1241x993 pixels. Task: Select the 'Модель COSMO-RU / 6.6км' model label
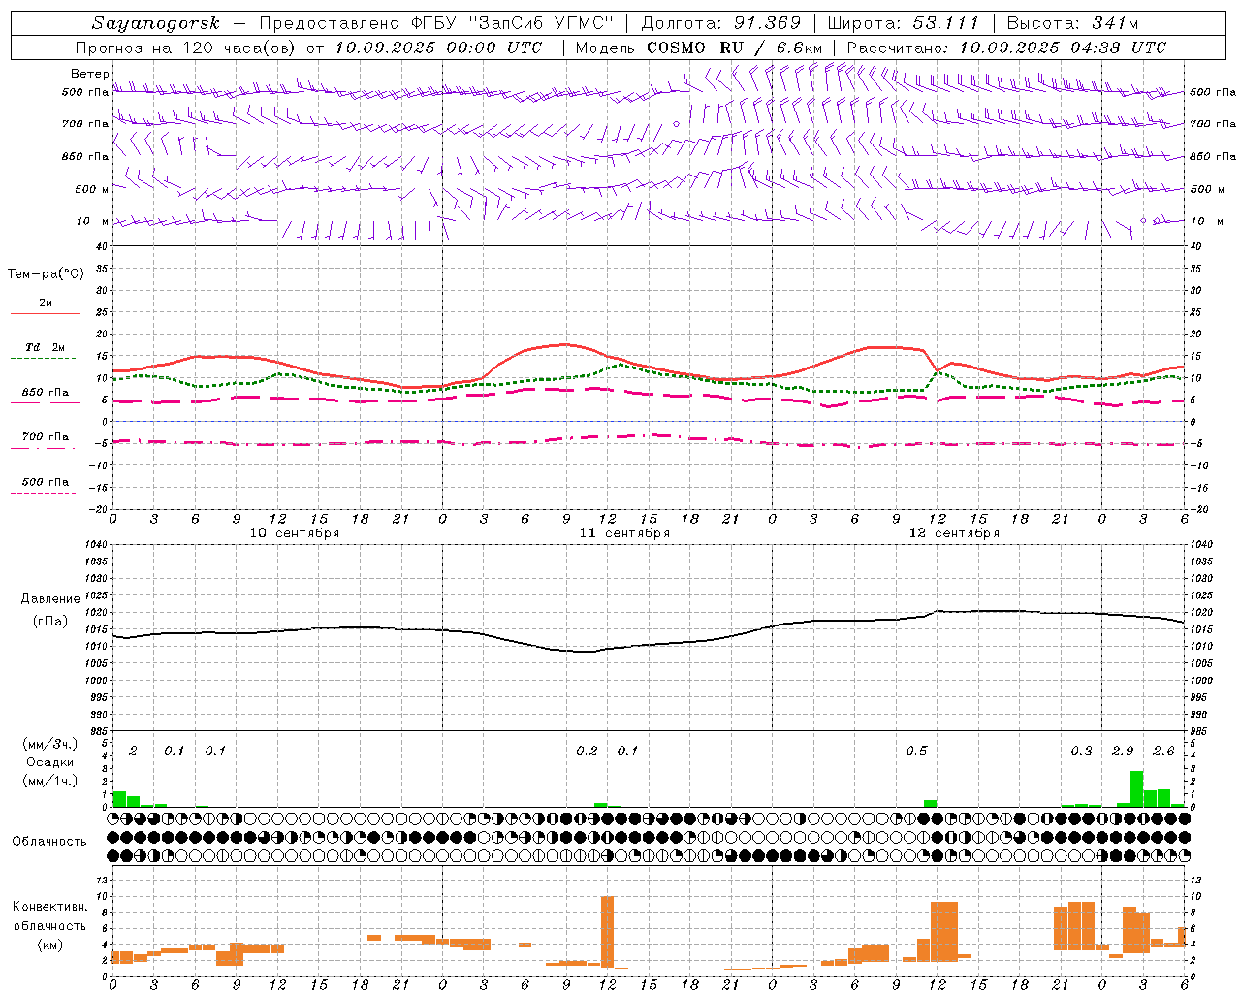coord(699,48)
